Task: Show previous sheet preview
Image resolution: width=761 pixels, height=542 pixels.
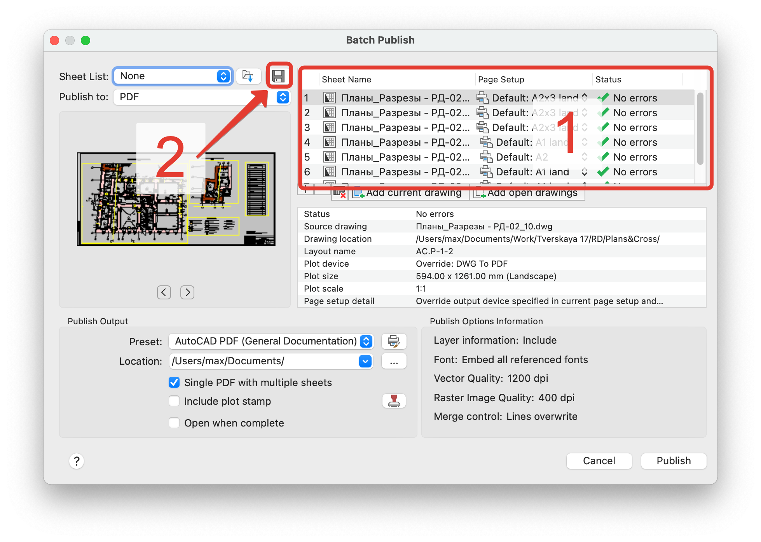Action: [x=164, y=292]
